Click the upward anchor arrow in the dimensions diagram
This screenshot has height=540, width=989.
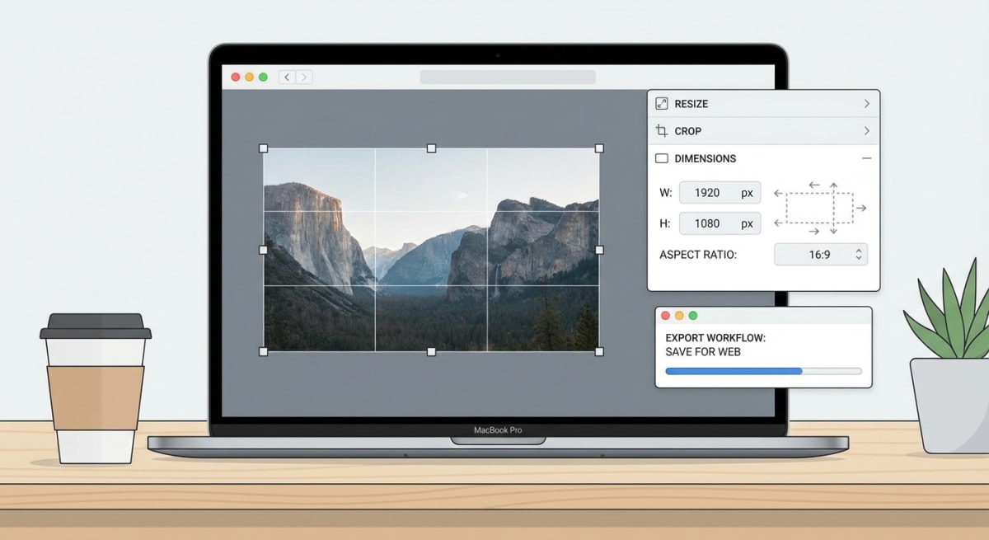(834, 184)
